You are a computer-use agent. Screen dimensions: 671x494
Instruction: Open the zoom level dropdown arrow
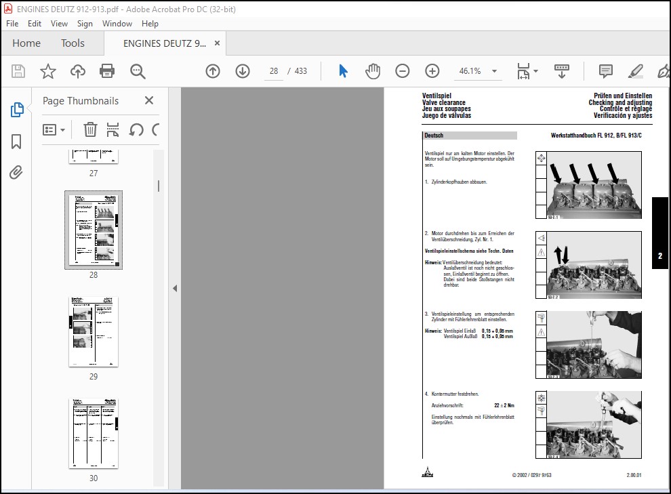(x=494, y=71)
